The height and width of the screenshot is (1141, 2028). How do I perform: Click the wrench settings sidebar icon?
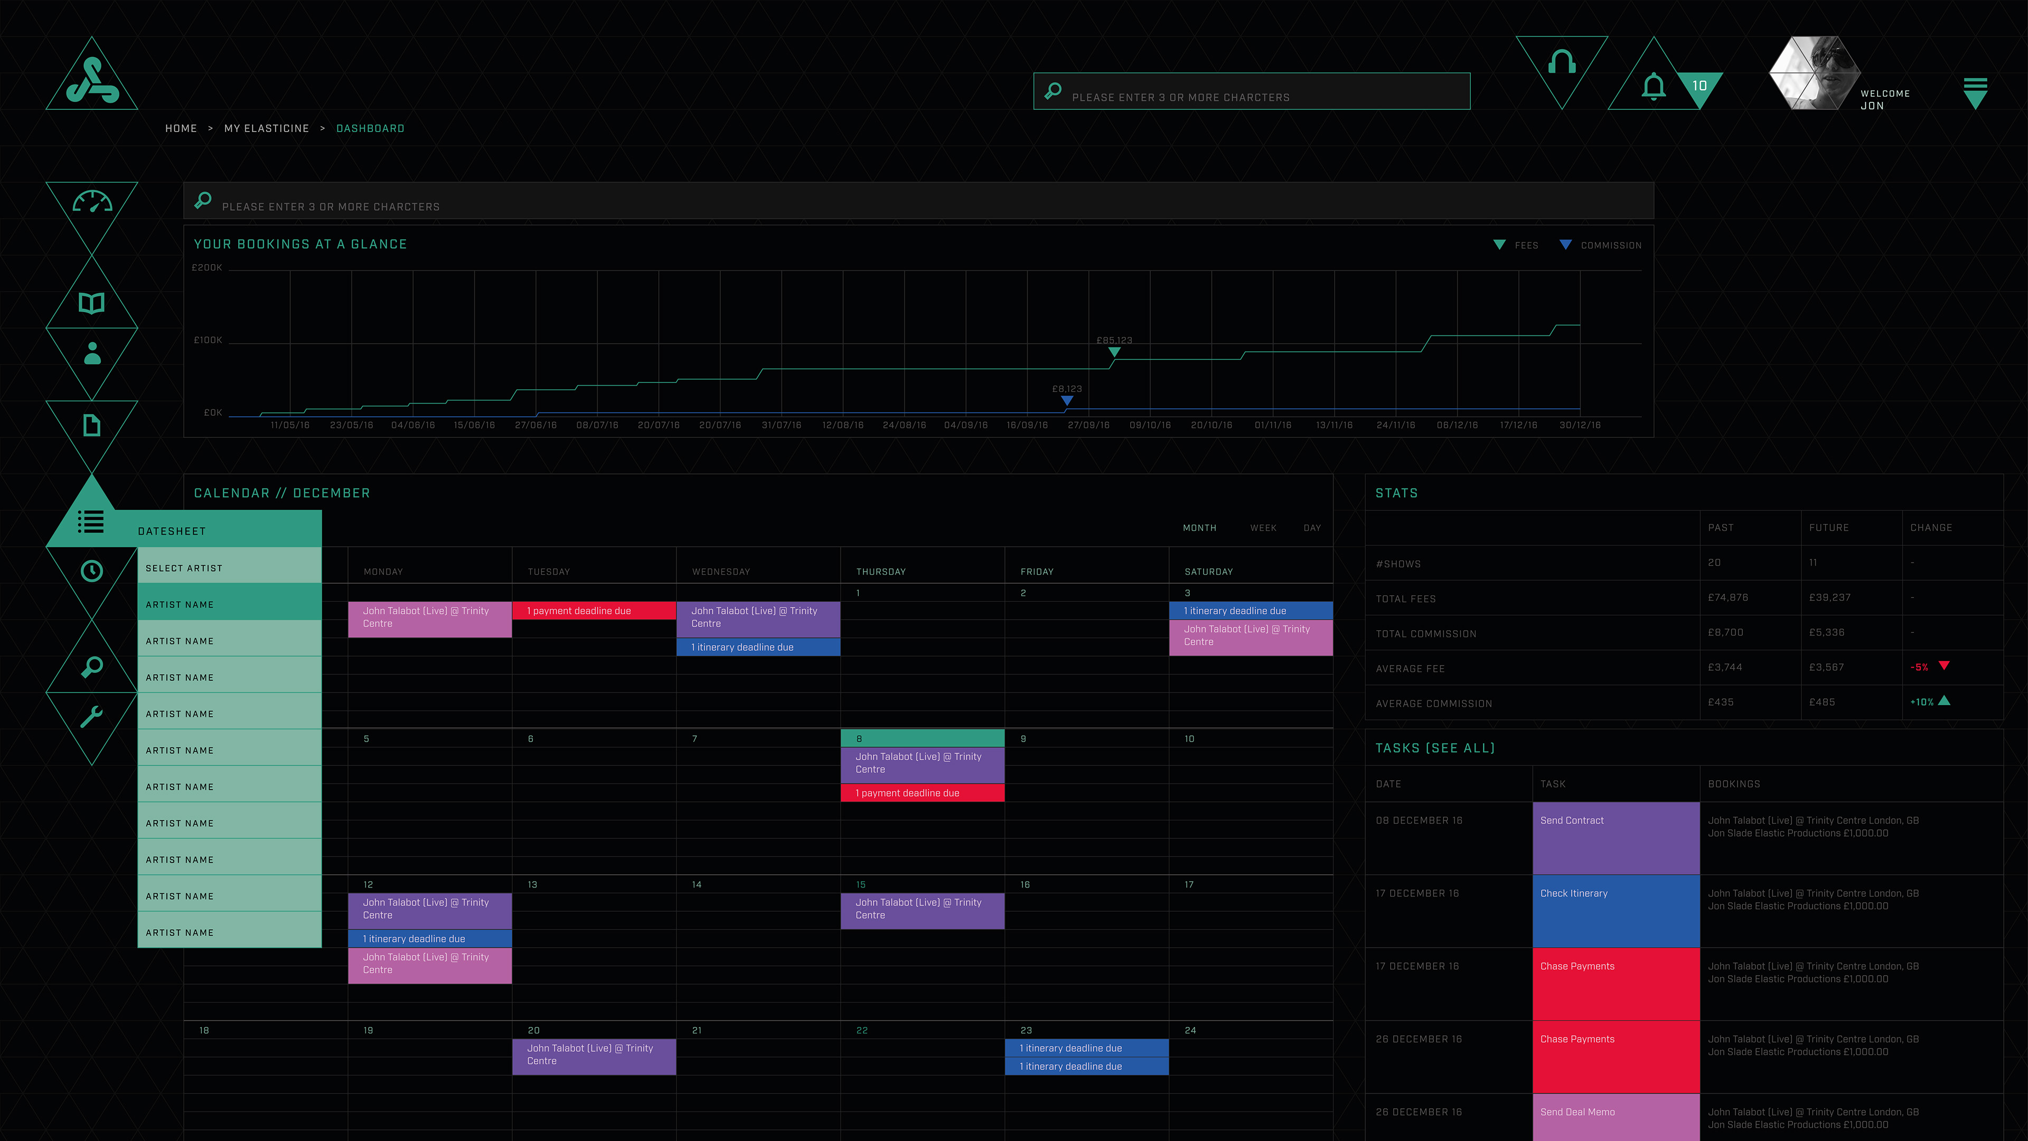pyautogui.click(x=92, y=716)
